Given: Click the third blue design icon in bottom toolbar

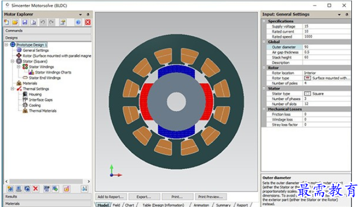Looking at the screenshot, I should pyautogui.click(x=27, y=189).
